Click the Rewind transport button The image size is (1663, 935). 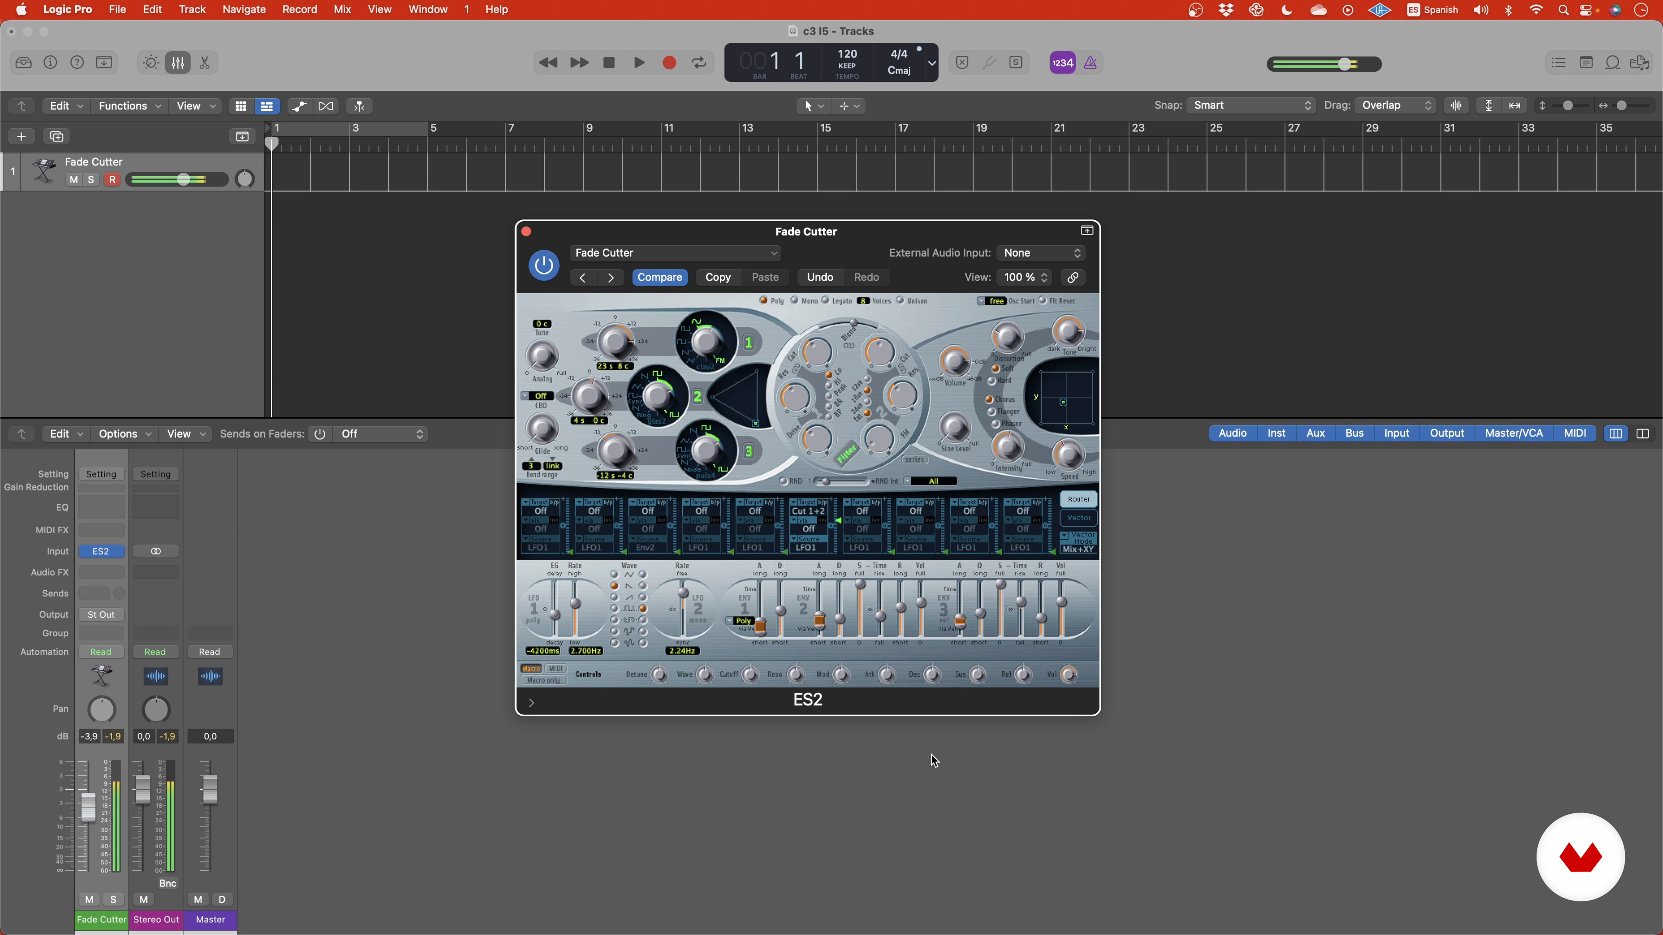tap(547, 63)
